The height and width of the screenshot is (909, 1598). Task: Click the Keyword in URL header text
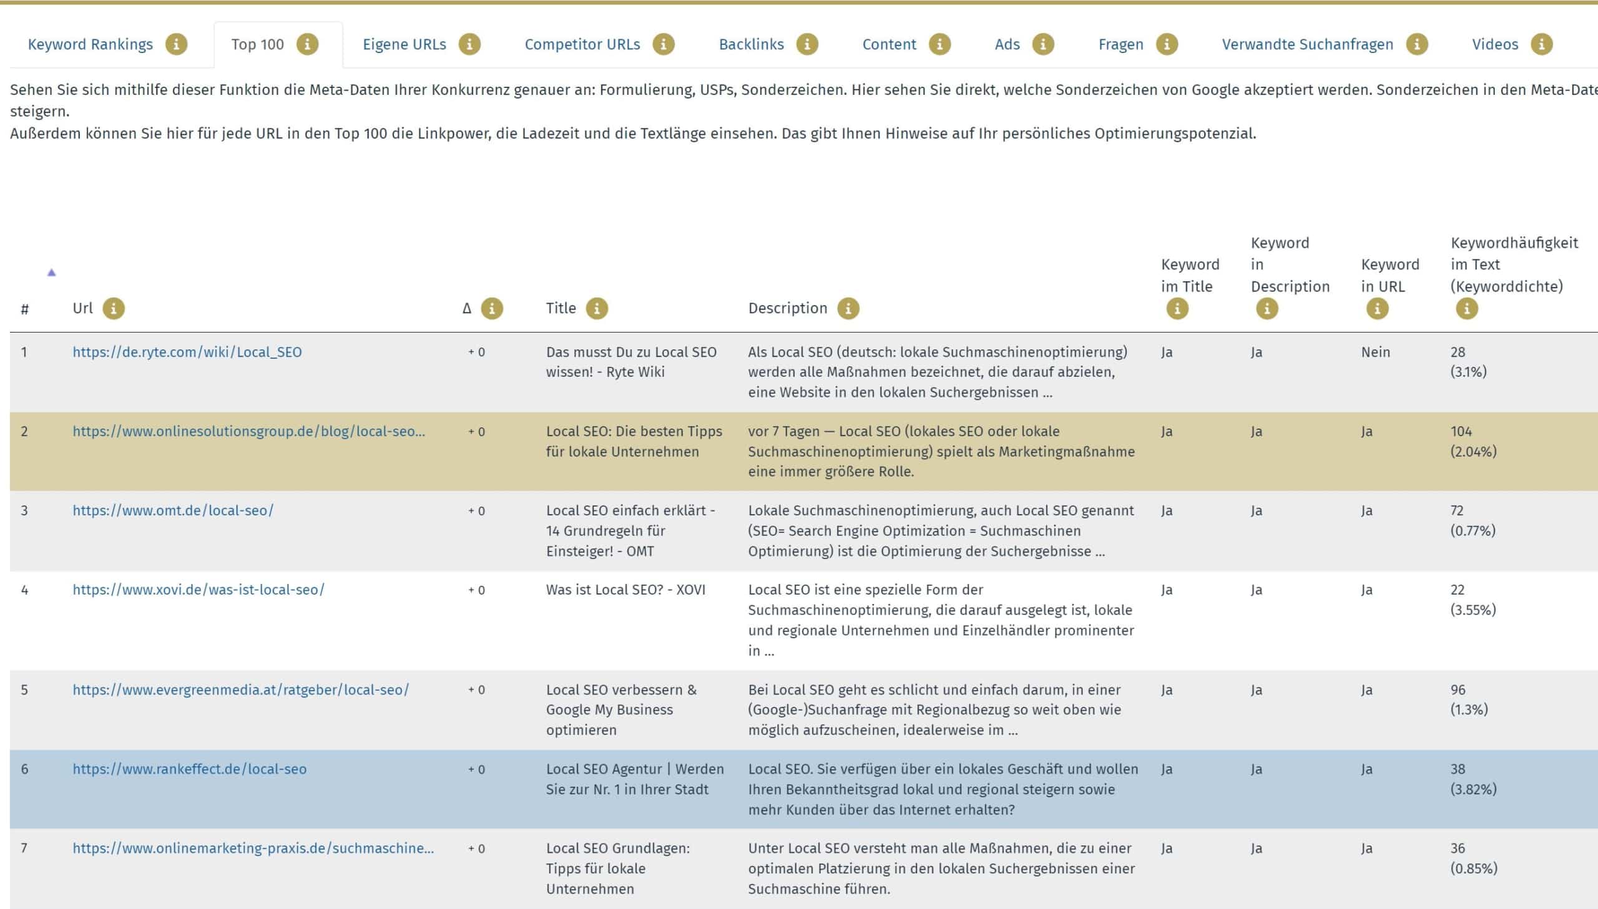pos(1390,275)
